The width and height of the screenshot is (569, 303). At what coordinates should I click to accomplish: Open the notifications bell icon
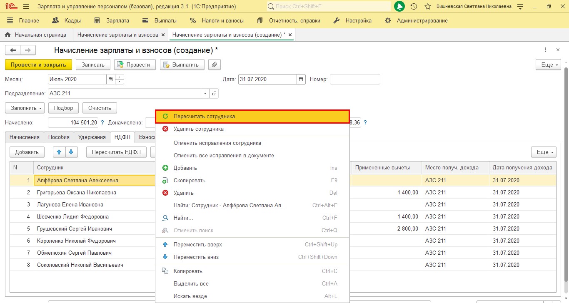[399, 7]
